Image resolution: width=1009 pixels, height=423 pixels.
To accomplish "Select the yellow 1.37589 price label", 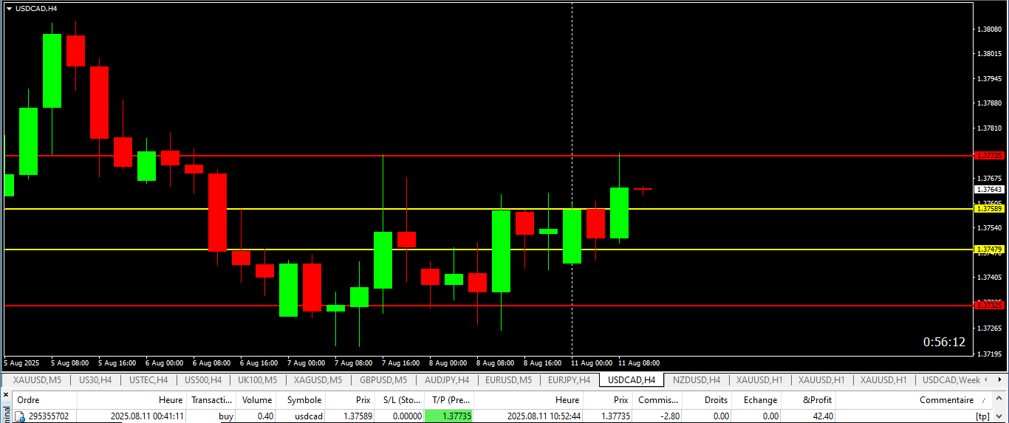I will tap(990, 209).
